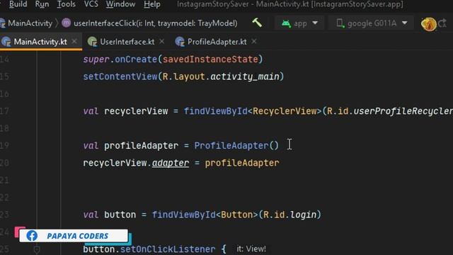Screen dimensions: 453x255
Task: Click the MainActivity.kt file icon
Action: point(6,42)
